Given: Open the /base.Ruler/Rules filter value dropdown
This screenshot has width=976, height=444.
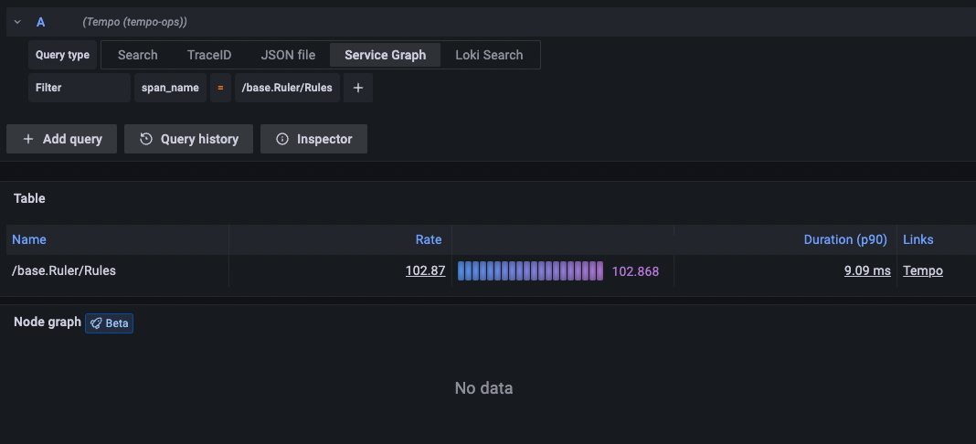Looking at the screenshot, I should 287,88.
